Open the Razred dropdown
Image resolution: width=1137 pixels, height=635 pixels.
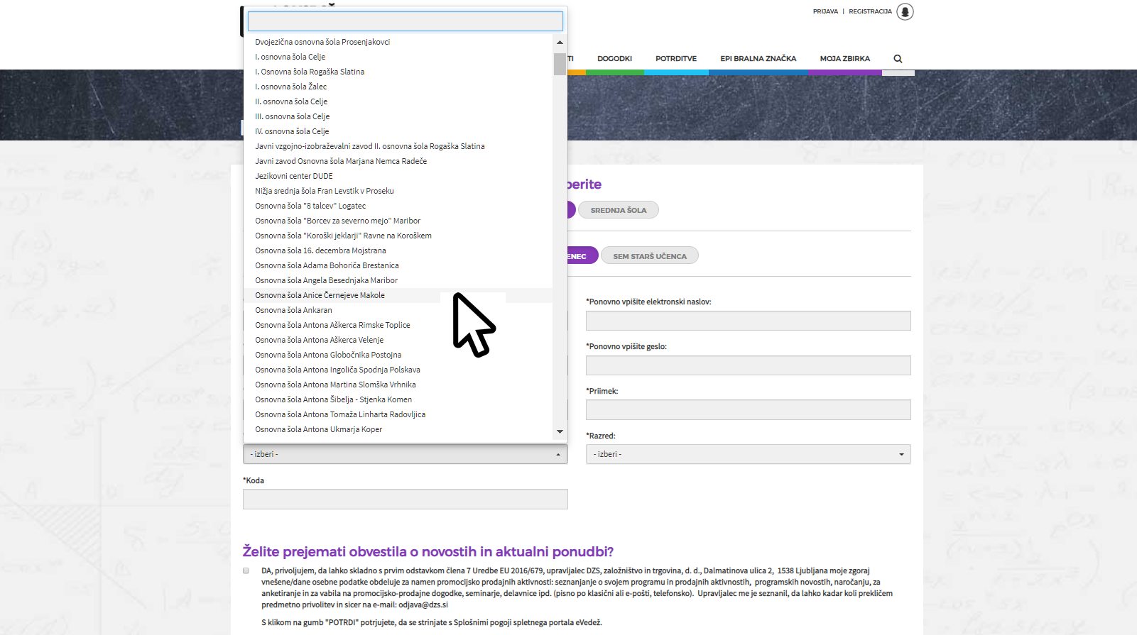click(748, 454)
